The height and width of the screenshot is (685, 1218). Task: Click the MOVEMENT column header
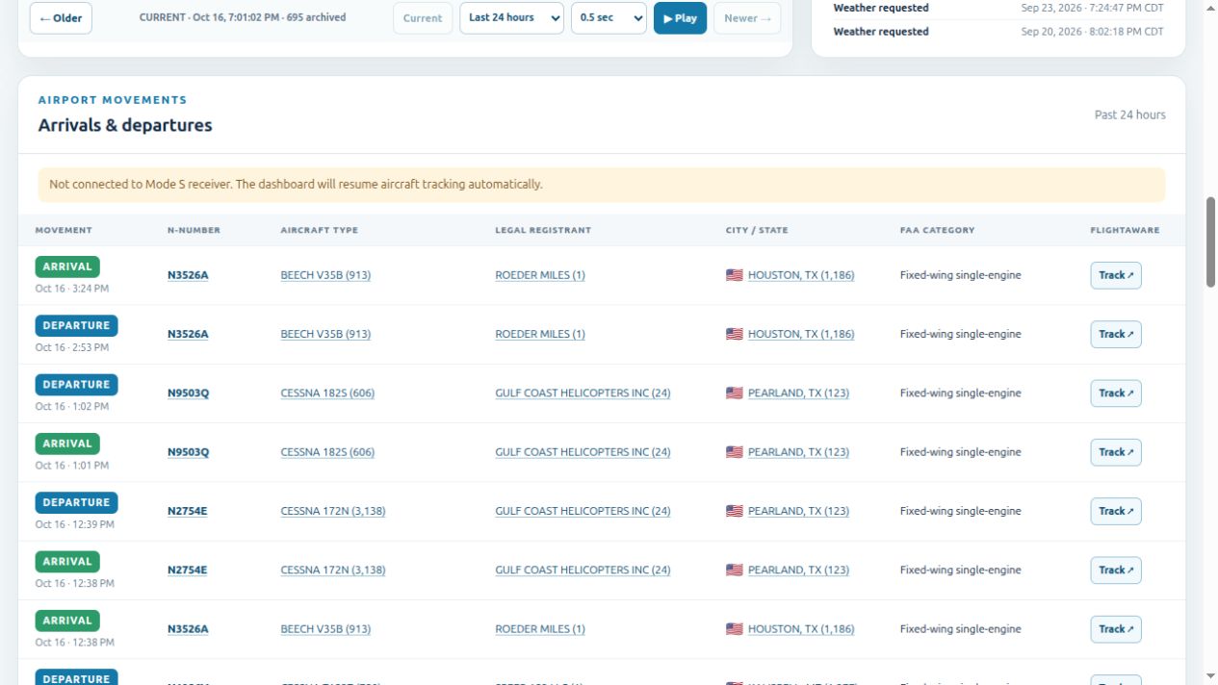click(x=64, y=230)
